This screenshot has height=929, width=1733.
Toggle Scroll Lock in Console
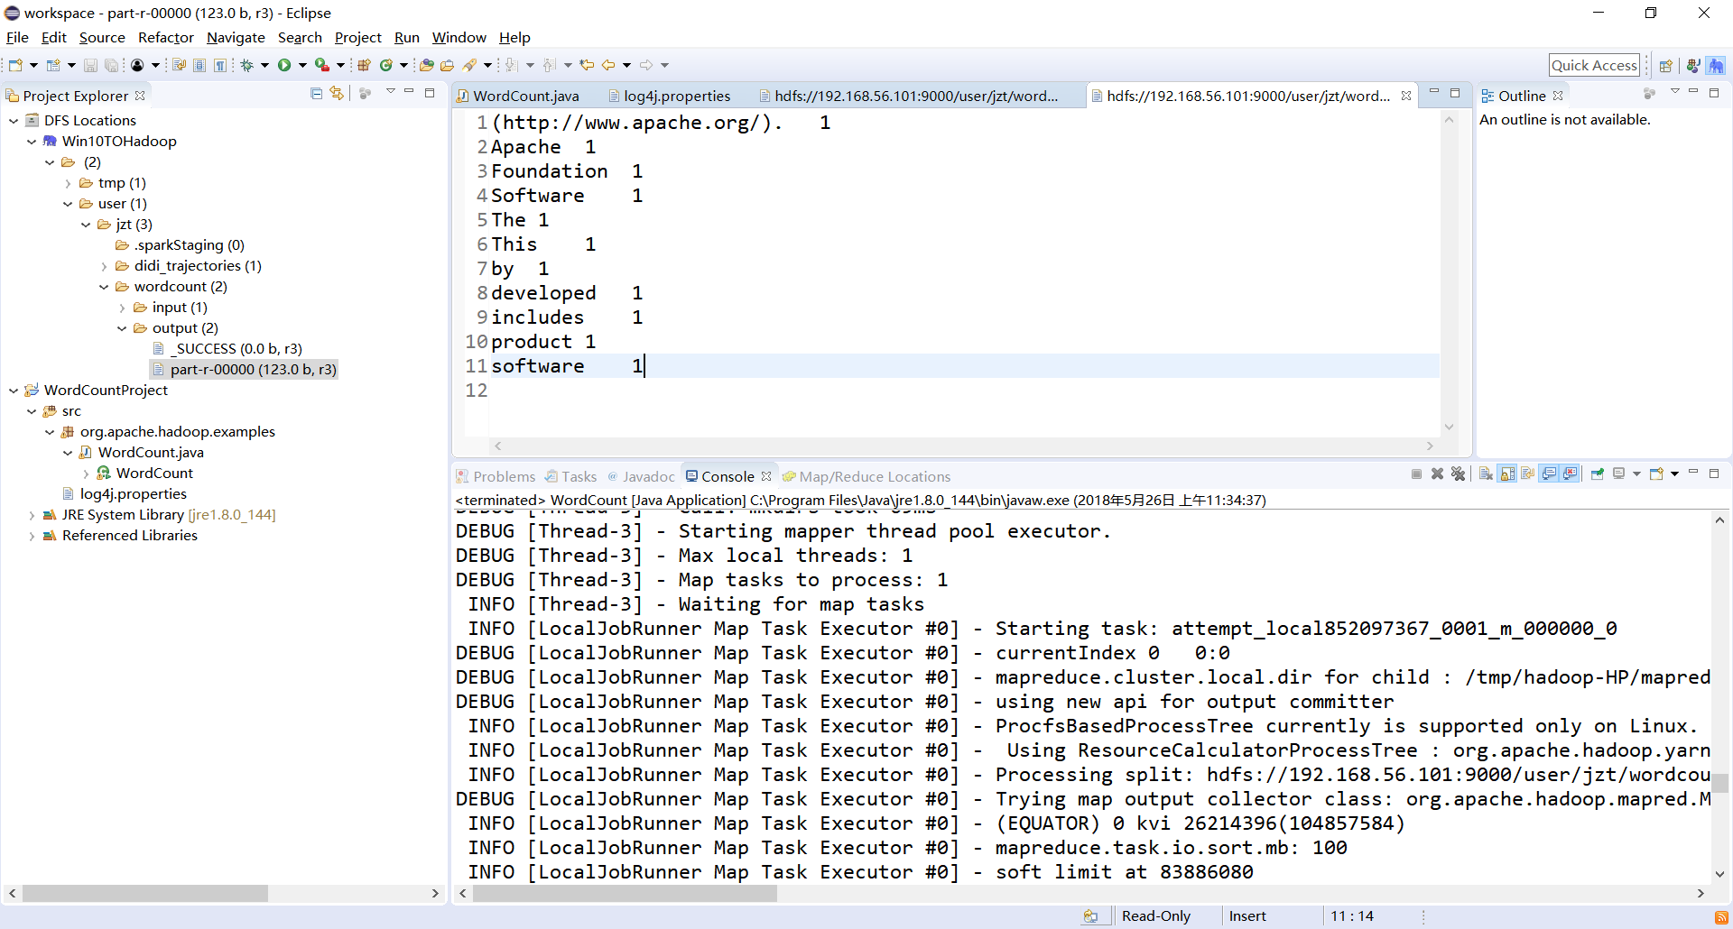pos(1507,474)
